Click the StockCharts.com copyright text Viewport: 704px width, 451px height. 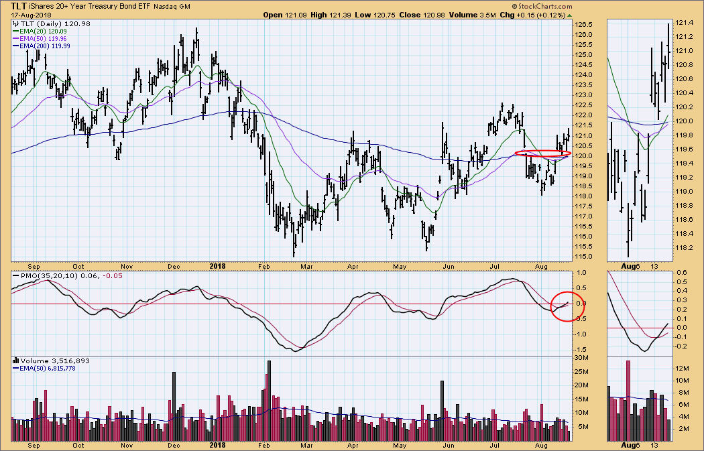pos(542,6)
